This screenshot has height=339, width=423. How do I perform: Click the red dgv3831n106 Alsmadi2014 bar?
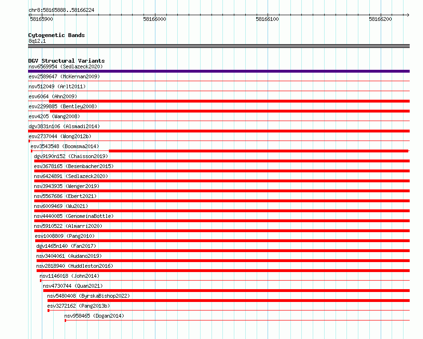[x=219, y=131]
